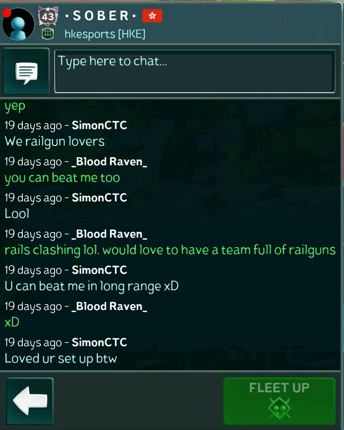Select the 'rails clashing lol' message
This screenshot has width=344, height=430.
point(170,250)
